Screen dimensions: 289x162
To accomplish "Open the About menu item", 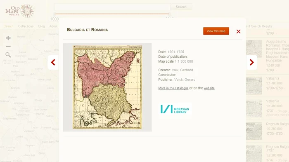I will point(53,26).
